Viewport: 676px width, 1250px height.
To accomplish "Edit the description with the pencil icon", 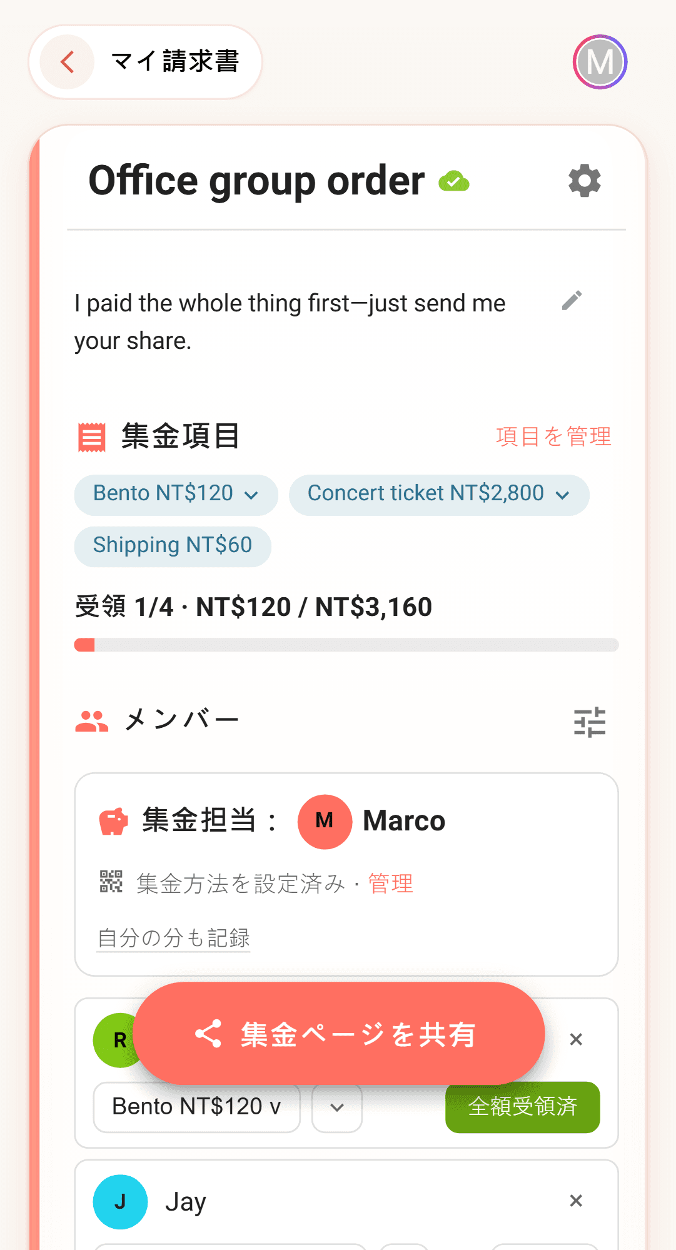I will click(572, 301).
